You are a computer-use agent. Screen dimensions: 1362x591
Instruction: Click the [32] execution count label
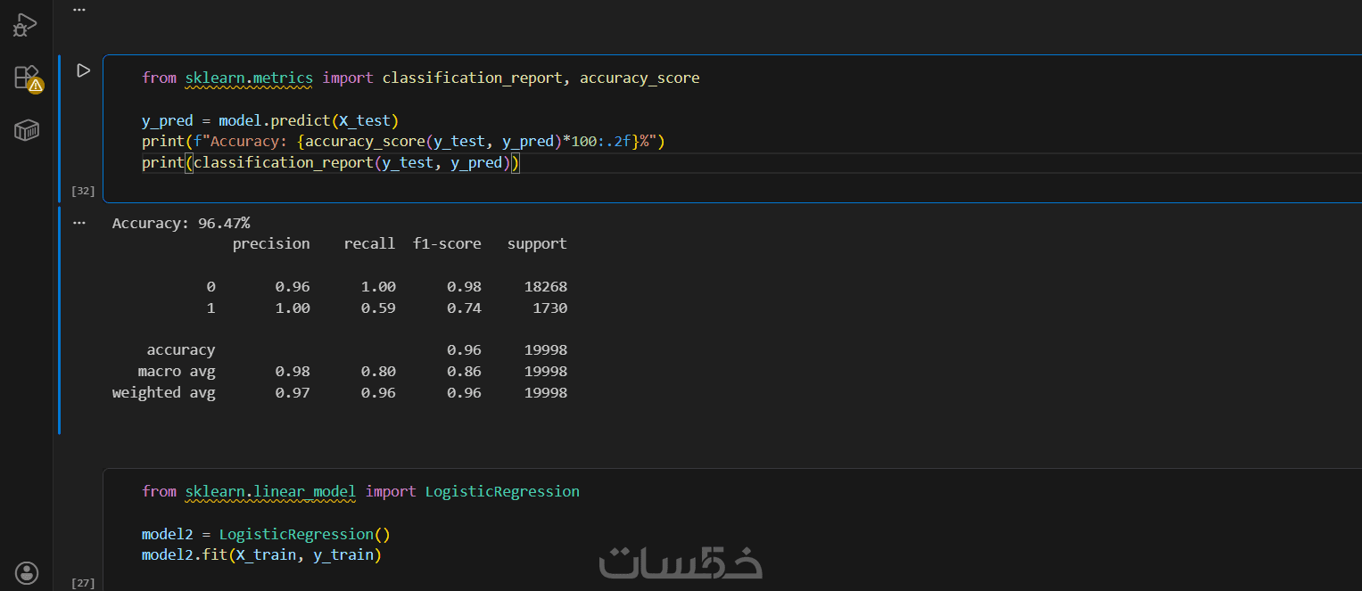click(83, 191)
